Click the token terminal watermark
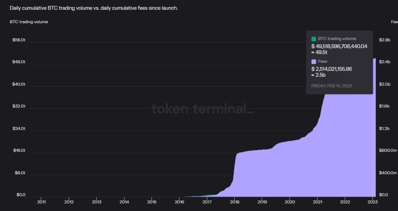 (202, 109)
